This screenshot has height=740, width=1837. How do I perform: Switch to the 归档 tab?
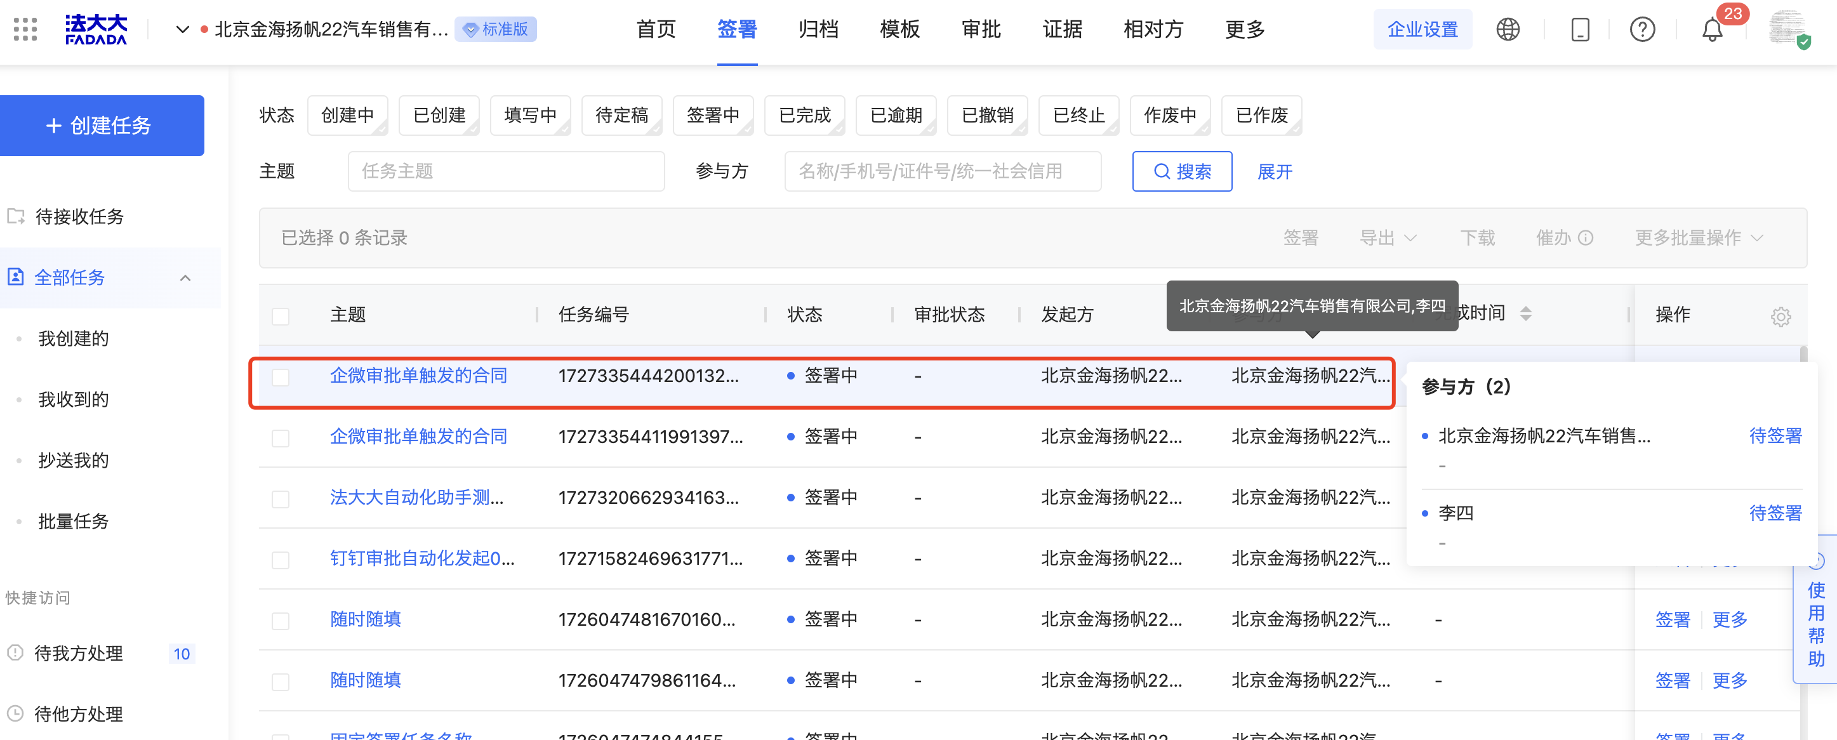[819, 29]
